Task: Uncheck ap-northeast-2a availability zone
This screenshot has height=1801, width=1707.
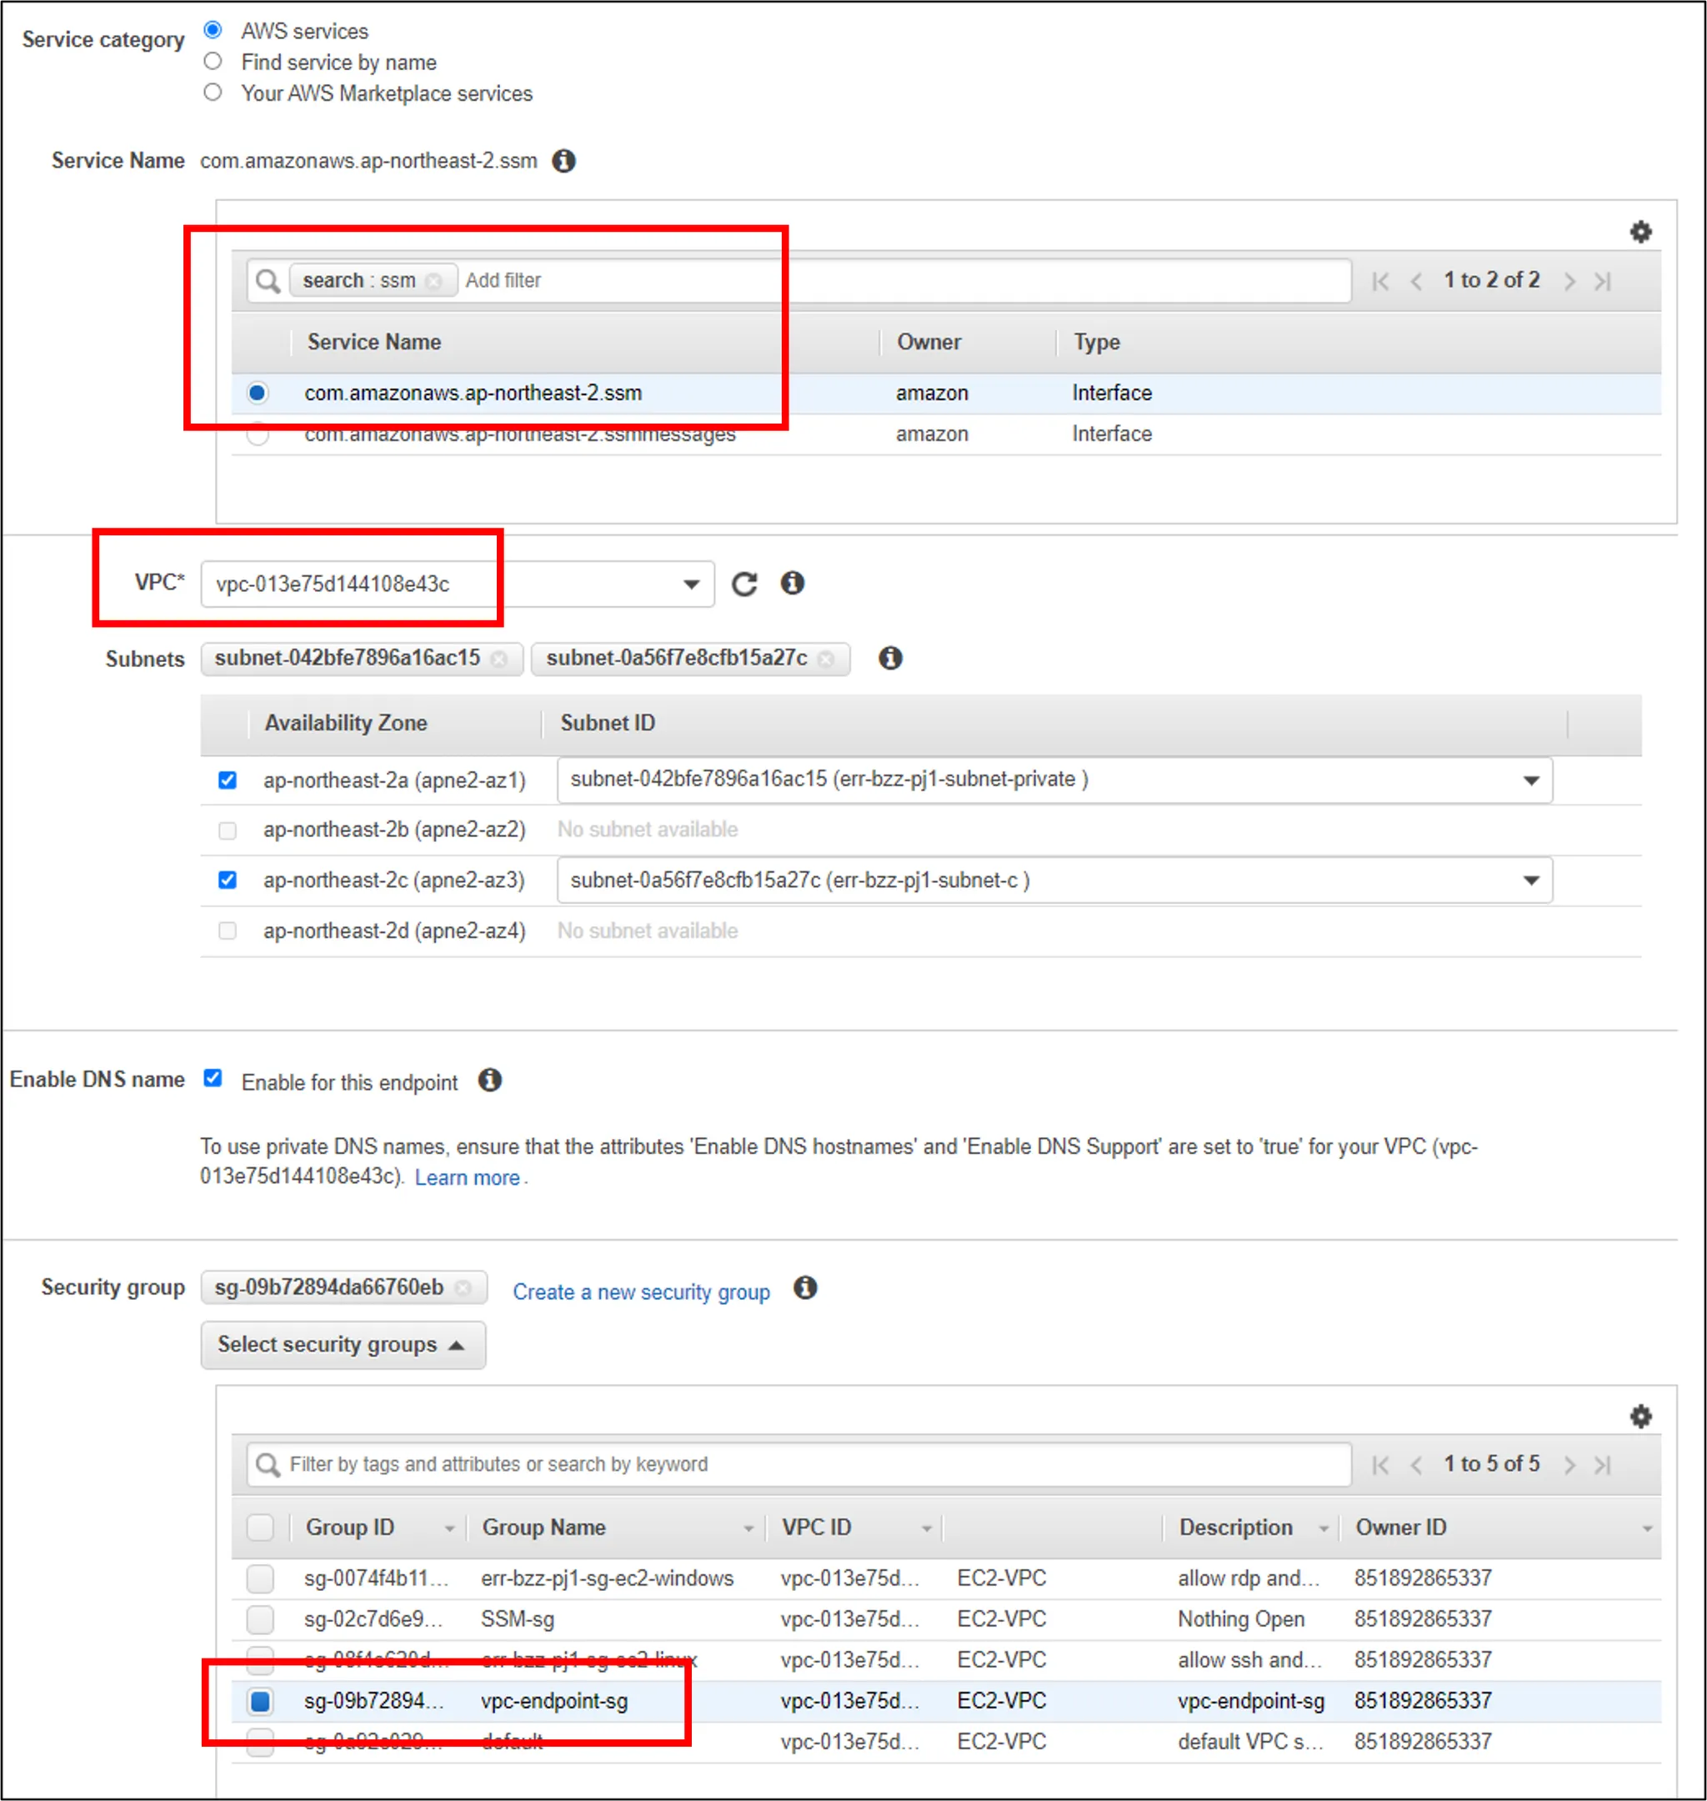Action: tap(228, 780)
